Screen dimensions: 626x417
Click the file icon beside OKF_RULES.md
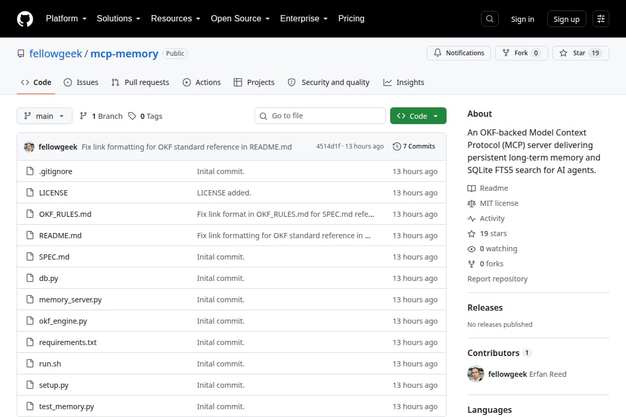[30, 214]
